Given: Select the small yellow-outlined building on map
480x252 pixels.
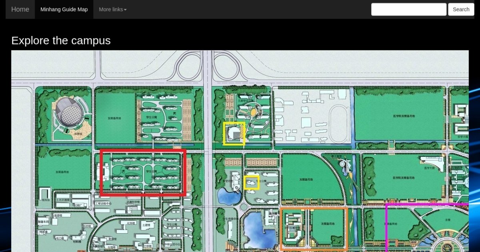Looking at the screenshot, I should tap(252, 183).
